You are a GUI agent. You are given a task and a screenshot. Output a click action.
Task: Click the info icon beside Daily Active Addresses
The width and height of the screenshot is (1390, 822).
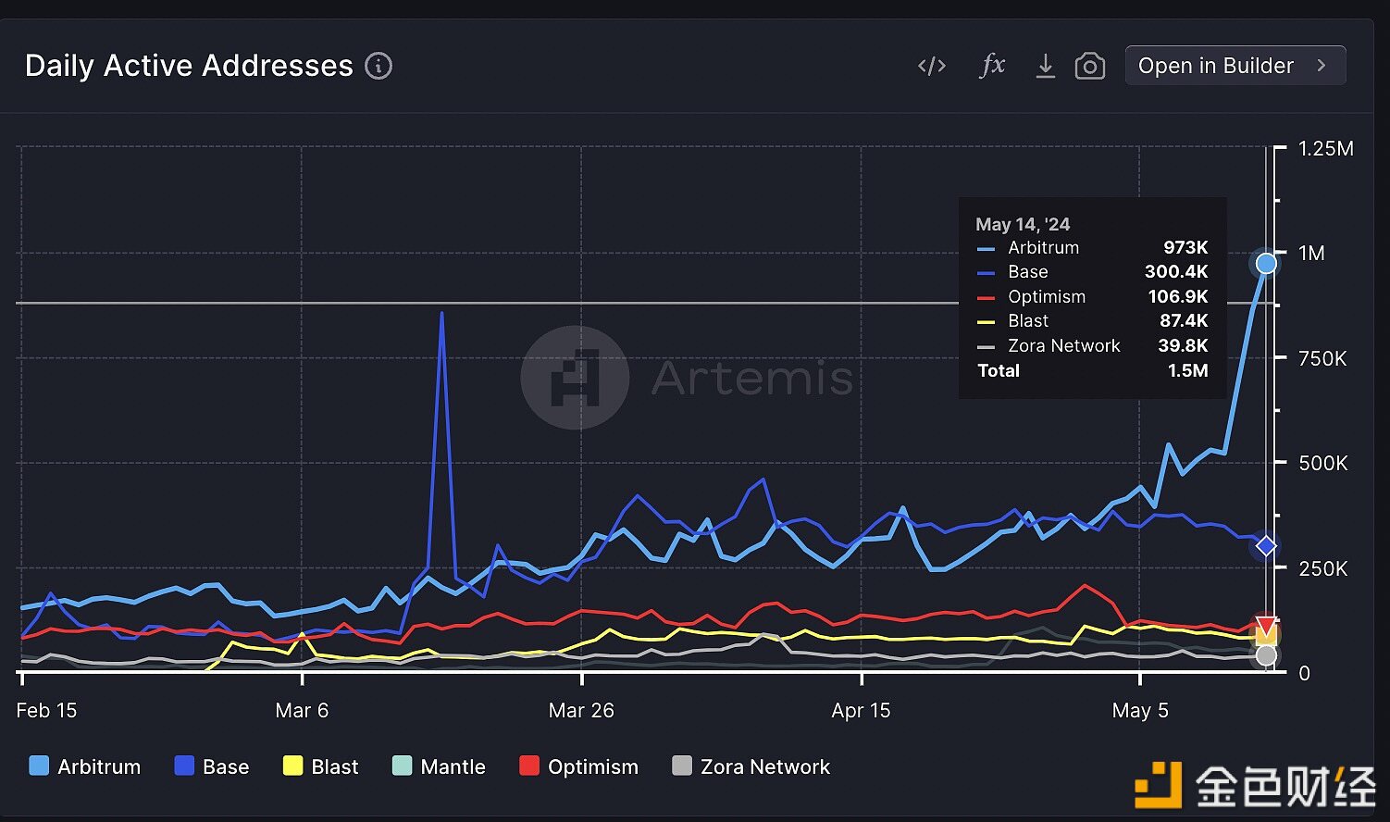point(379,66)
